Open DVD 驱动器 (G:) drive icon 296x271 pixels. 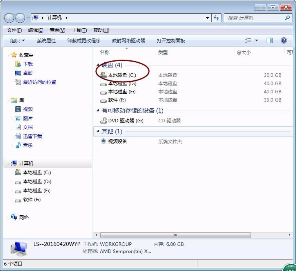(x=104, y=120)
